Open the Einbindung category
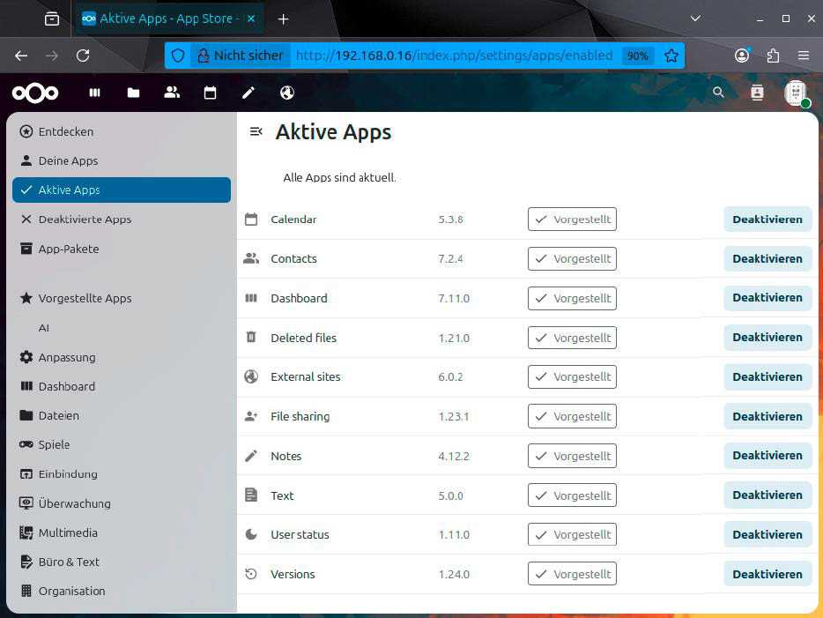Image resolution: width=823 pixels, height=618 pixels. pyautogui.click(x=122, y=474)
